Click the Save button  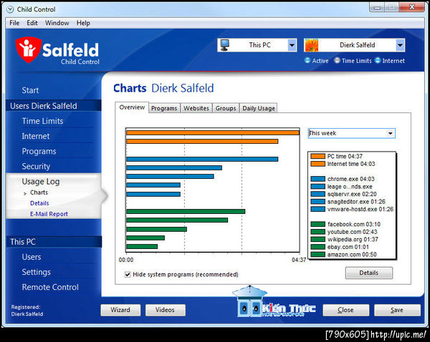[x=397, y=310]
